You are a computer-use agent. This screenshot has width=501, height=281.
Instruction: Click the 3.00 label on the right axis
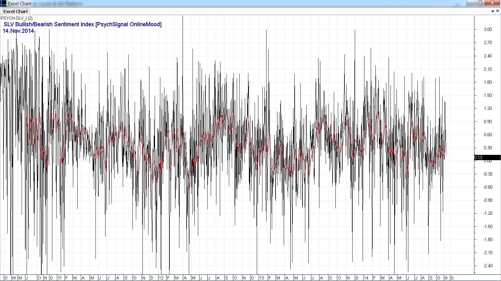[488, 30]
